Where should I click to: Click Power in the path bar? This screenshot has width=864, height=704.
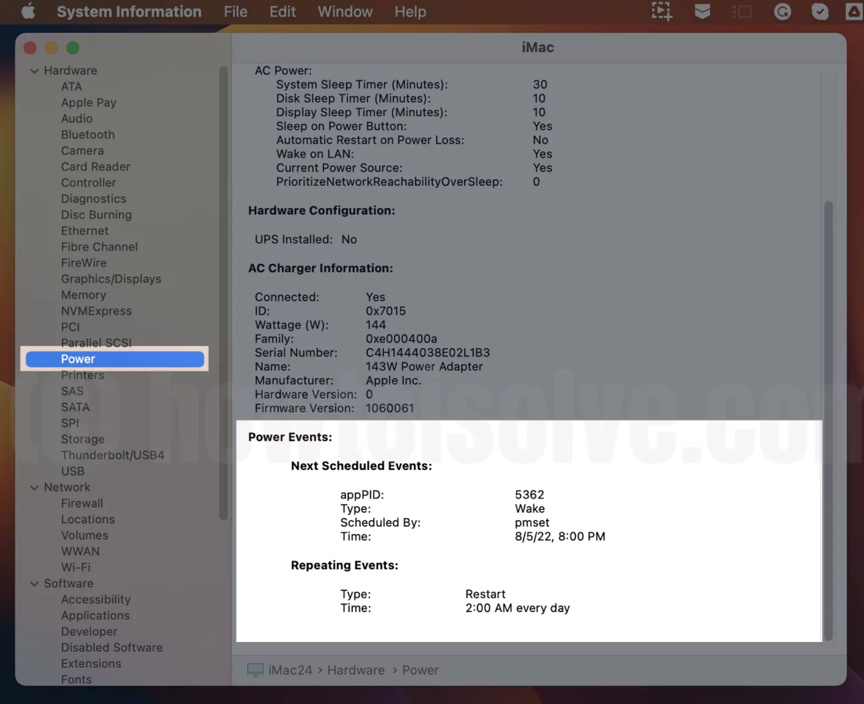click(420, 670)
